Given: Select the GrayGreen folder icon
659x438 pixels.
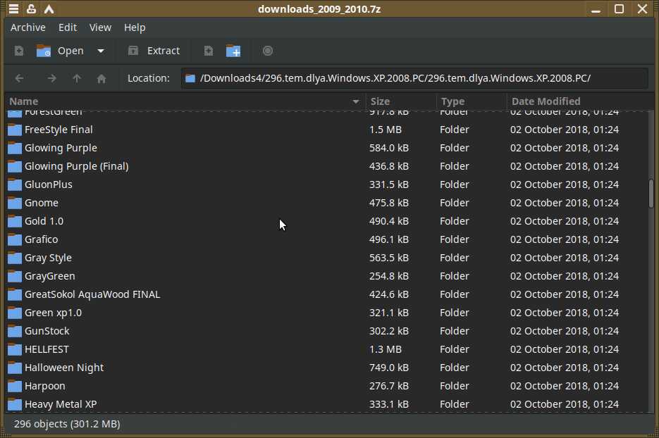Looking at the screenshot, I should click(15, 276).
